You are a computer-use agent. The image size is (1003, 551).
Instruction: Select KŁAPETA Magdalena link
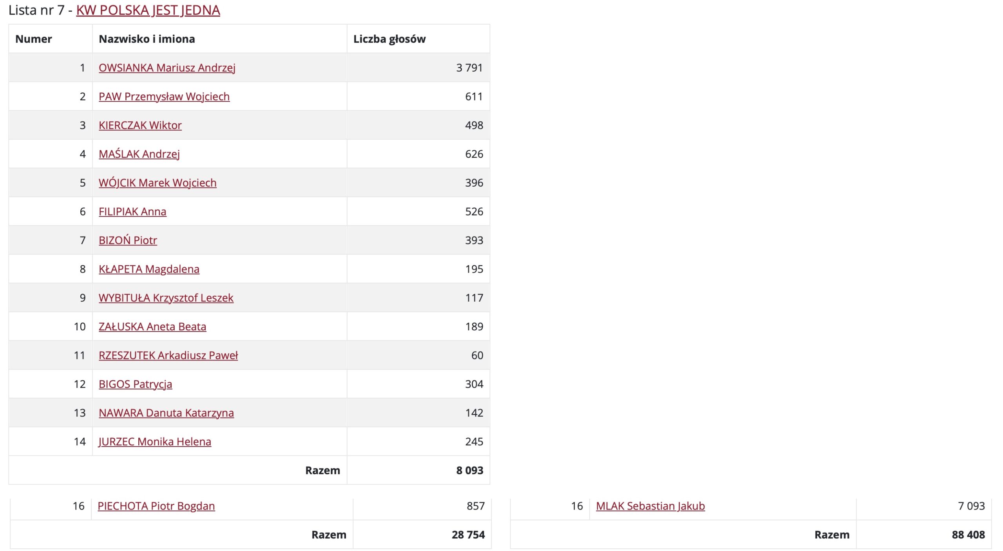pyautogui.click(x=149, y=269)
